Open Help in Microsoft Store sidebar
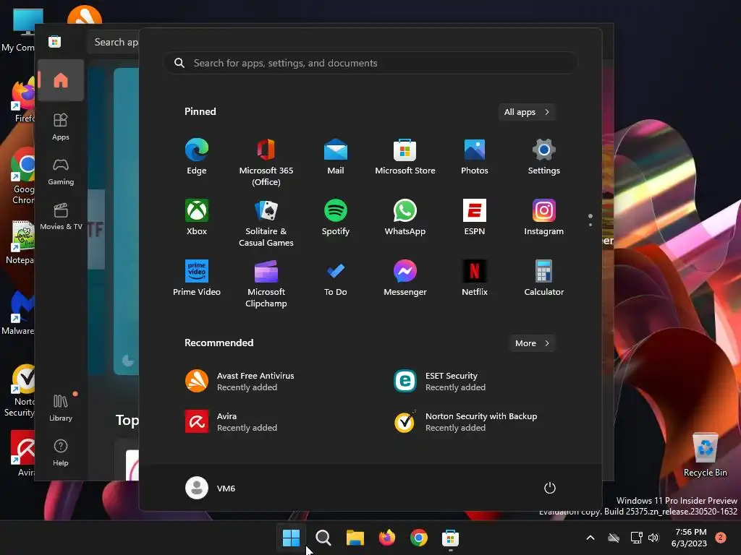 coord(61,453)
